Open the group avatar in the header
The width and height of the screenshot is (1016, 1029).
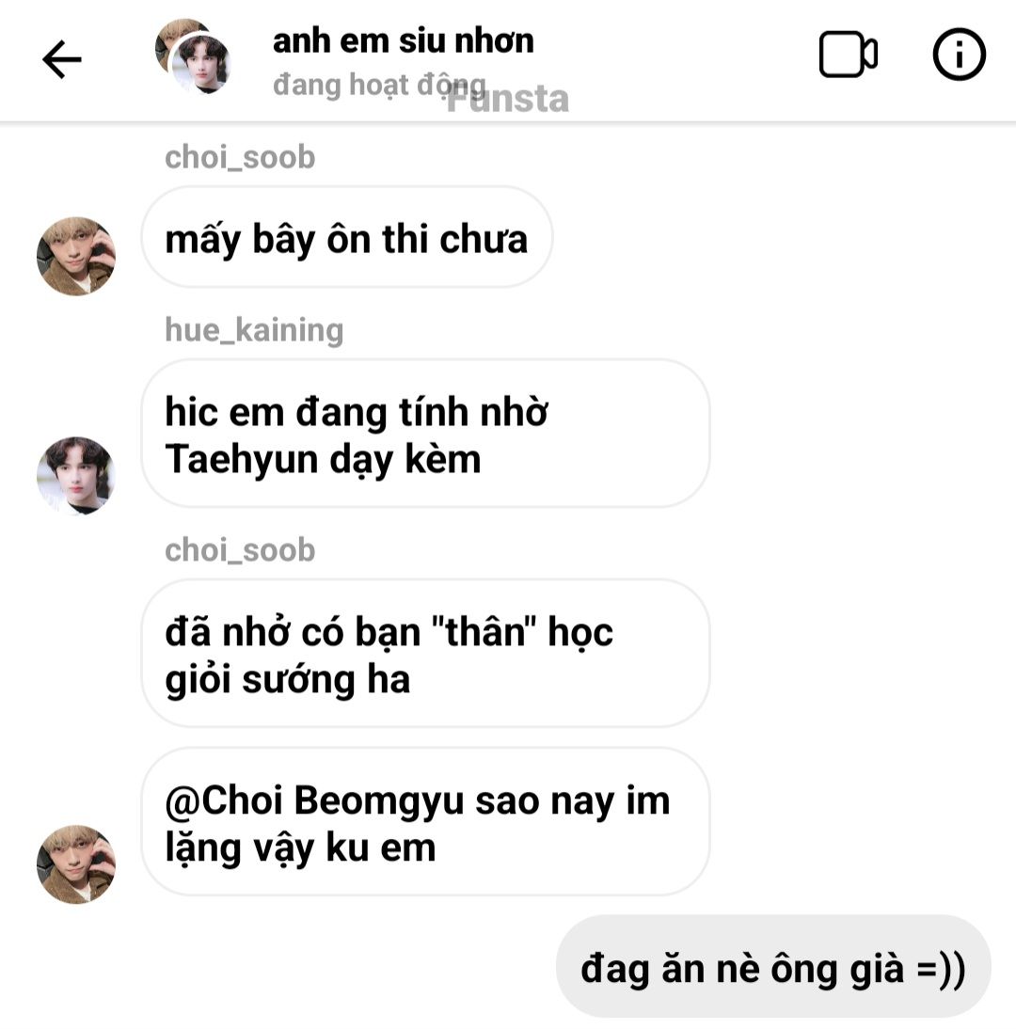(x=194, y=56)
